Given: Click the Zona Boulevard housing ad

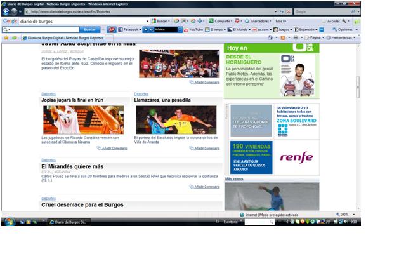Looking at the screenshot, I should coord(296,121).
